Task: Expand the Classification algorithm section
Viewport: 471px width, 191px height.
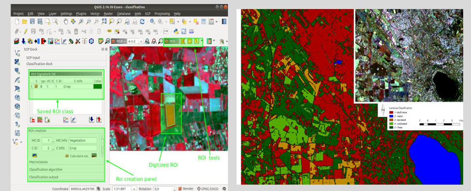Action: pos(66,169)
